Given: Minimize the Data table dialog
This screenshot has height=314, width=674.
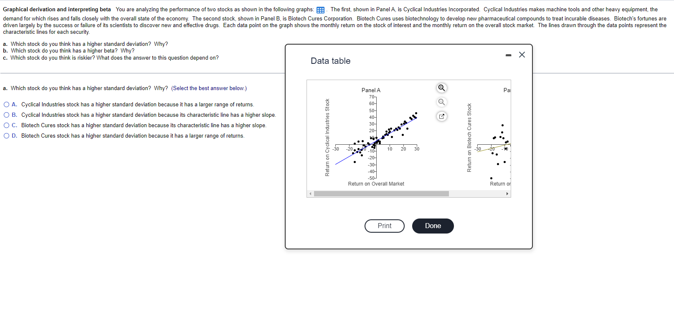Looking at the screenshot, I should [x=508, y=54].
